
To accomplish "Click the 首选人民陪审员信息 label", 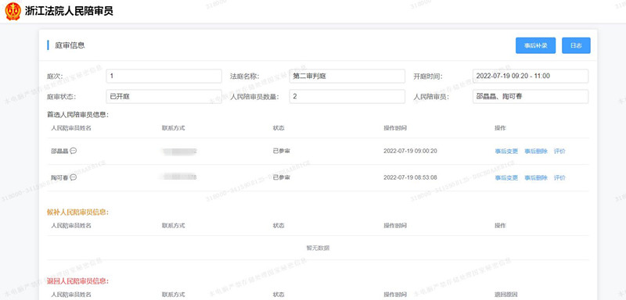I will pyautogui.click(x=77, y=115).
